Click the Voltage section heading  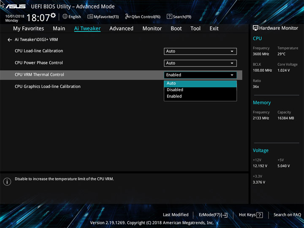[261, 150]
